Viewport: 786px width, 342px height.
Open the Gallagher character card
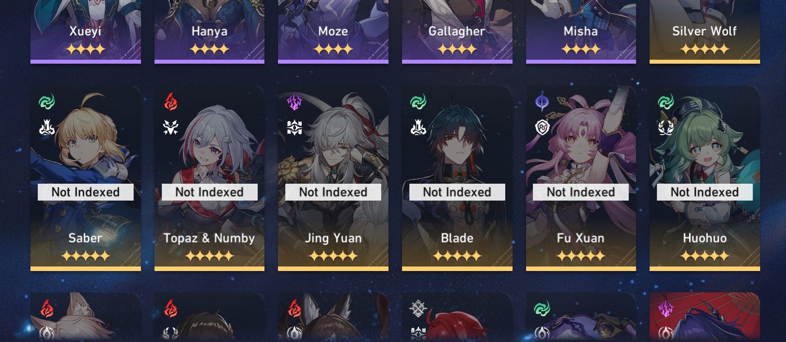pos(457,32)
